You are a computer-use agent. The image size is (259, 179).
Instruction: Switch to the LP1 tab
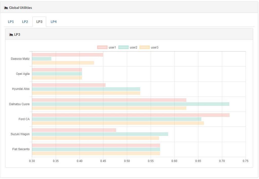[11, 22]
